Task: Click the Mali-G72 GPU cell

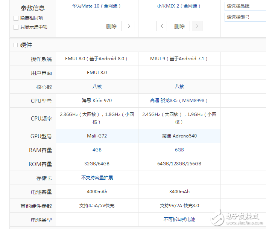Action: (97, 136)
